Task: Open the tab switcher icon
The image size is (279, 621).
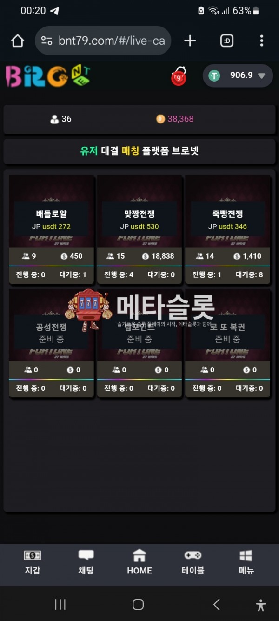Action: click(226, 41)
